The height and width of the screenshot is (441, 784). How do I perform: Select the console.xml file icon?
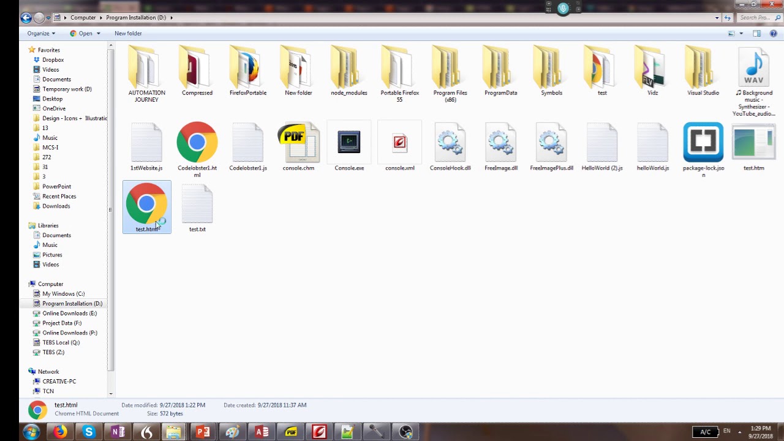coord(400,142)
